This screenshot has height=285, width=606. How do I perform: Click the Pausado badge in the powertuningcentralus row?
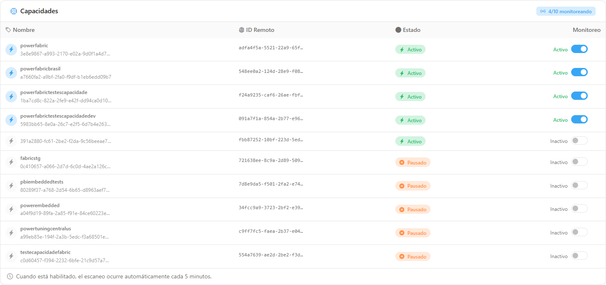pos(413,233)
